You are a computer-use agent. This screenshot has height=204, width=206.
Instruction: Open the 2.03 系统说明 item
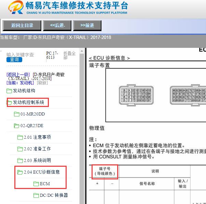37,160
